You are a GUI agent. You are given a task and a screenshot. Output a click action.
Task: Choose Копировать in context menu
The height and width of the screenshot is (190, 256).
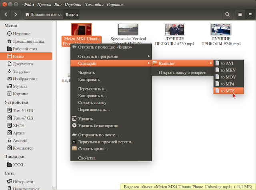[x=111, y=80]
